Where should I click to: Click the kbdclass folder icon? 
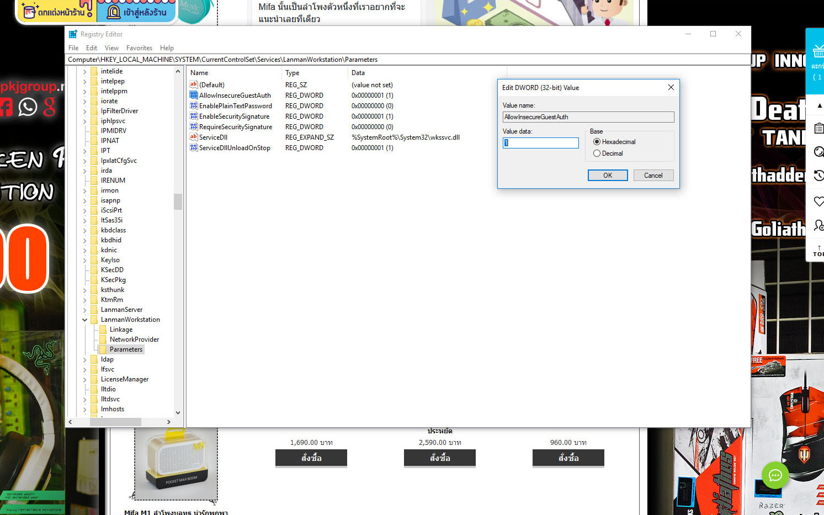(x=94, y=230)
